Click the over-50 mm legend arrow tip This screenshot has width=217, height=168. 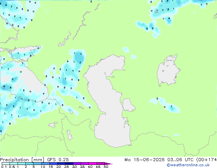point(108,164)
